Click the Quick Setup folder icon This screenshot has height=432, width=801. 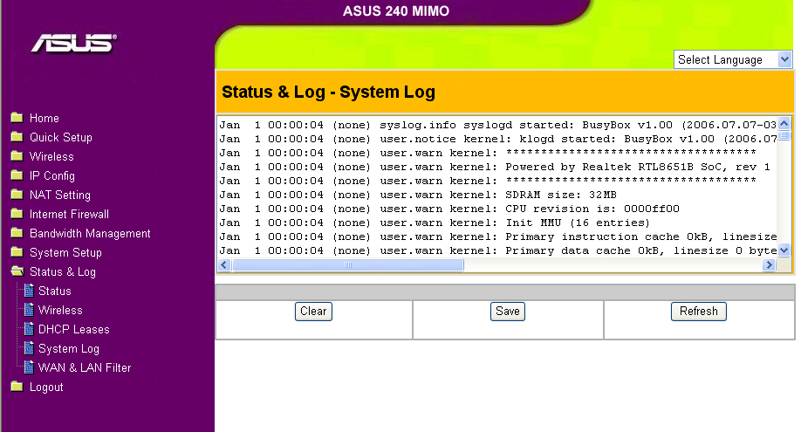pos(17,137)
